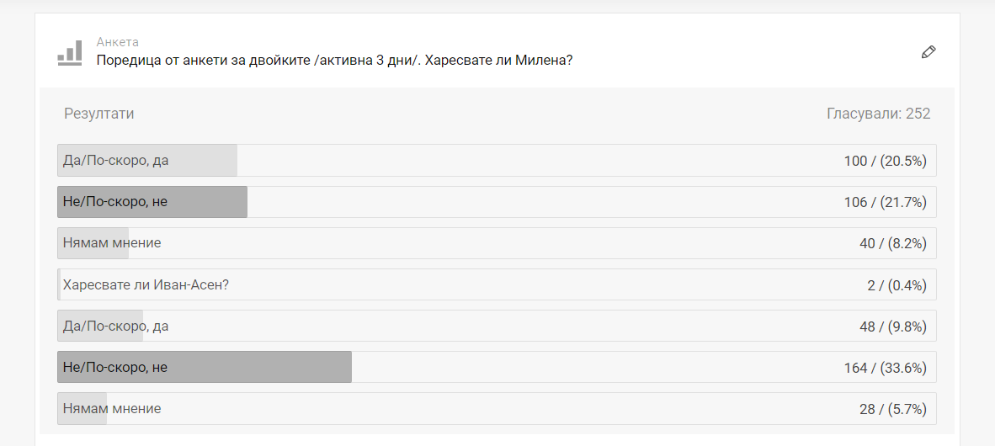Choose the Не/По-скоро, не option with 164 votes
The height and width of the screenshot is (446, 995).
point(115,368)
